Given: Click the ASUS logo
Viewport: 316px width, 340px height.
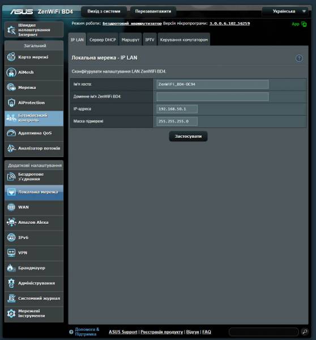Looking at the screenshot, I should point(22,11).
